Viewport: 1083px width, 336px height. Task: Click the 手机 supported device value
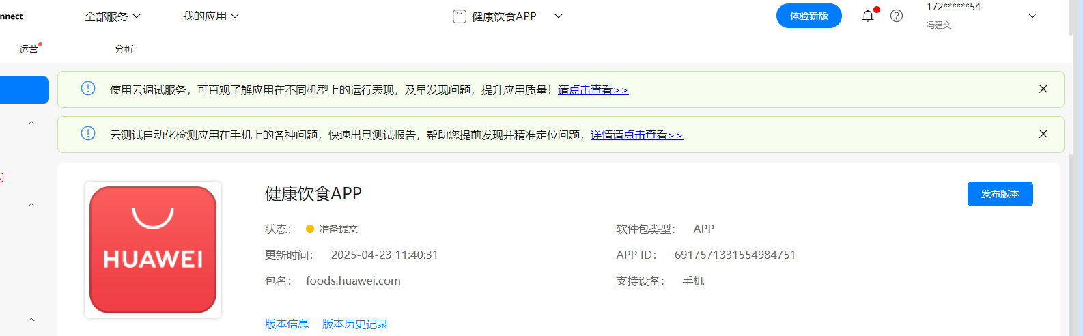click(x=693, y=281)
